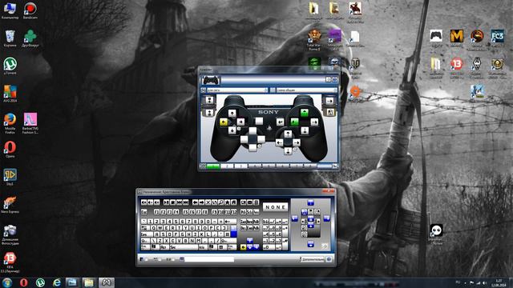
Task: Select the Bandicam desktop icon
Action: pos(30,10)
